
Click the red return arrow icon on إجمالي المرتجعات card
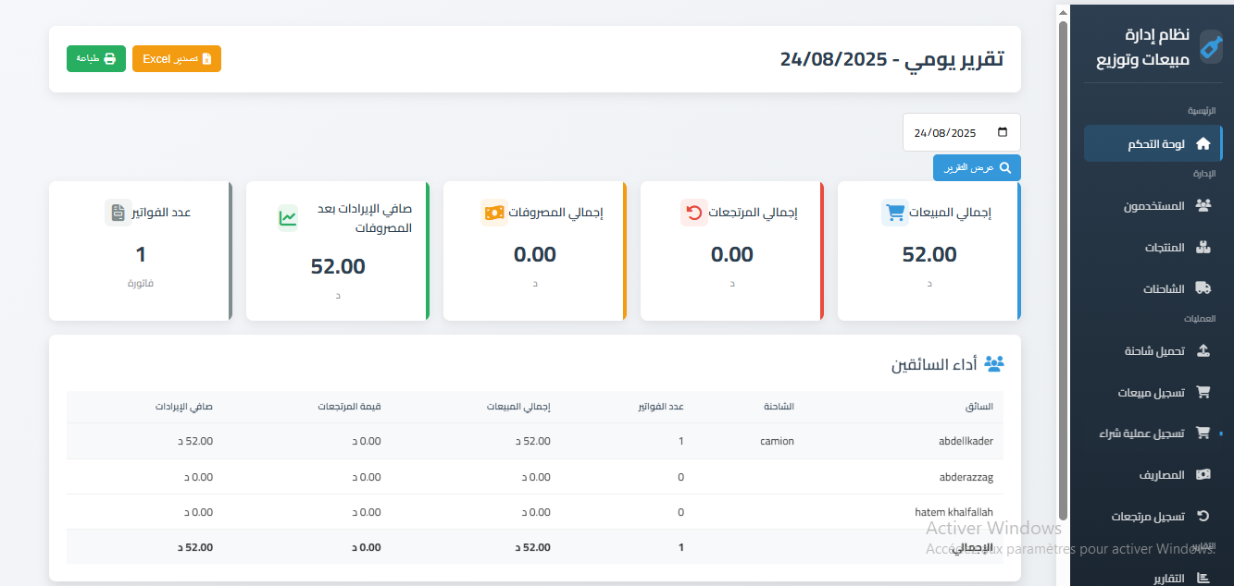pos(694,212)
